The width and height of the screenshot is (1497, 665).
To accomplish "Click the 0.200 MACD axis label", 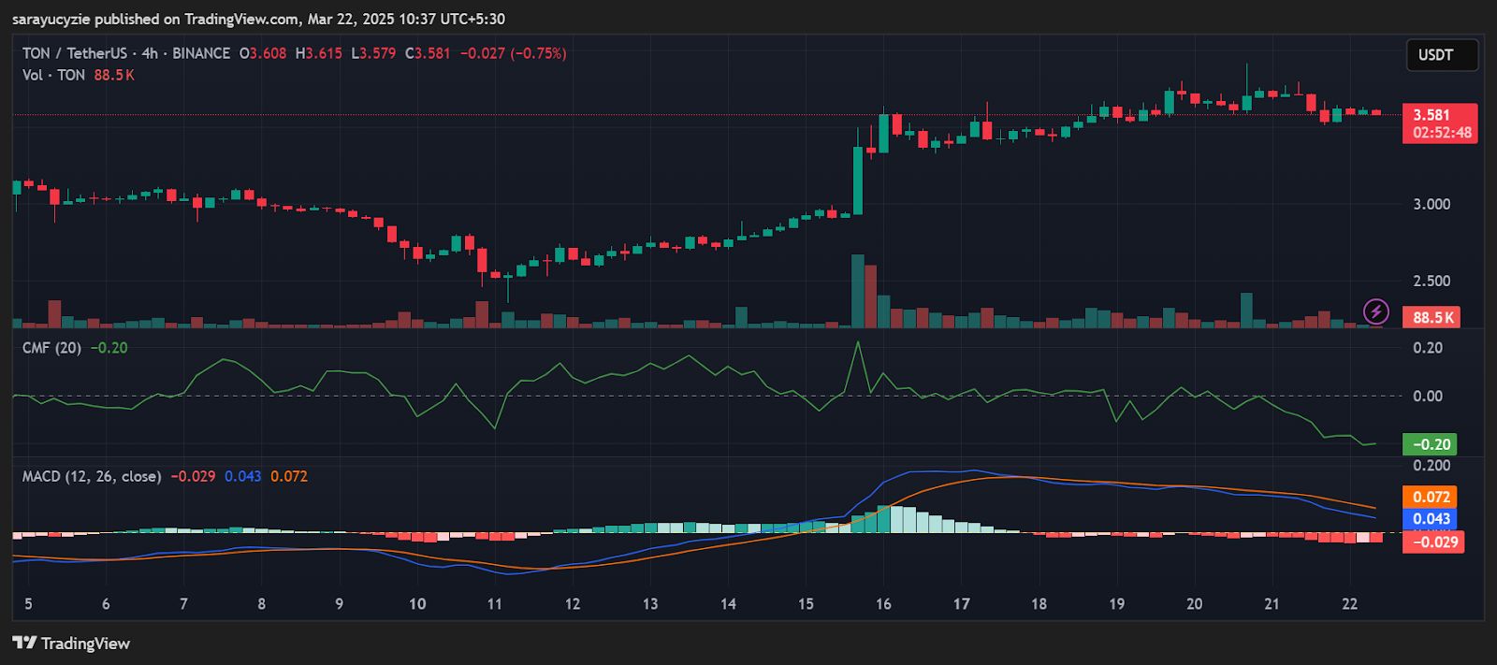I will coord(1432,466).
